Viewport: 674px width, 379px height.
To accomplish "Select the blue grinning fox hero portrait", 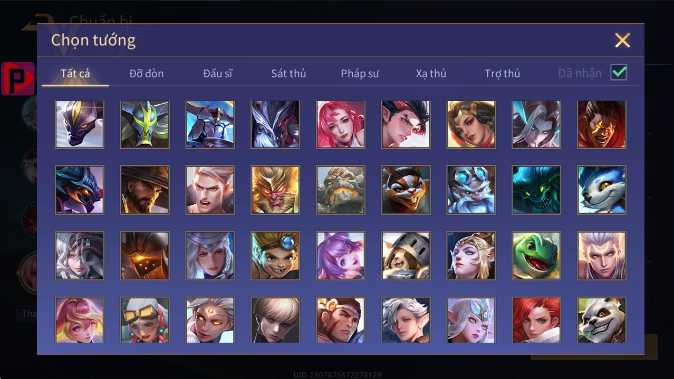I will pyautogui.click(x=602, y=190).
